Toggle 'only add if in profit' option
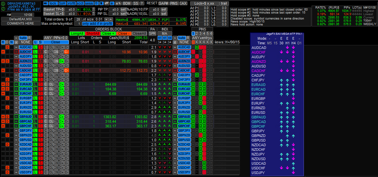 tap(97, 23)
